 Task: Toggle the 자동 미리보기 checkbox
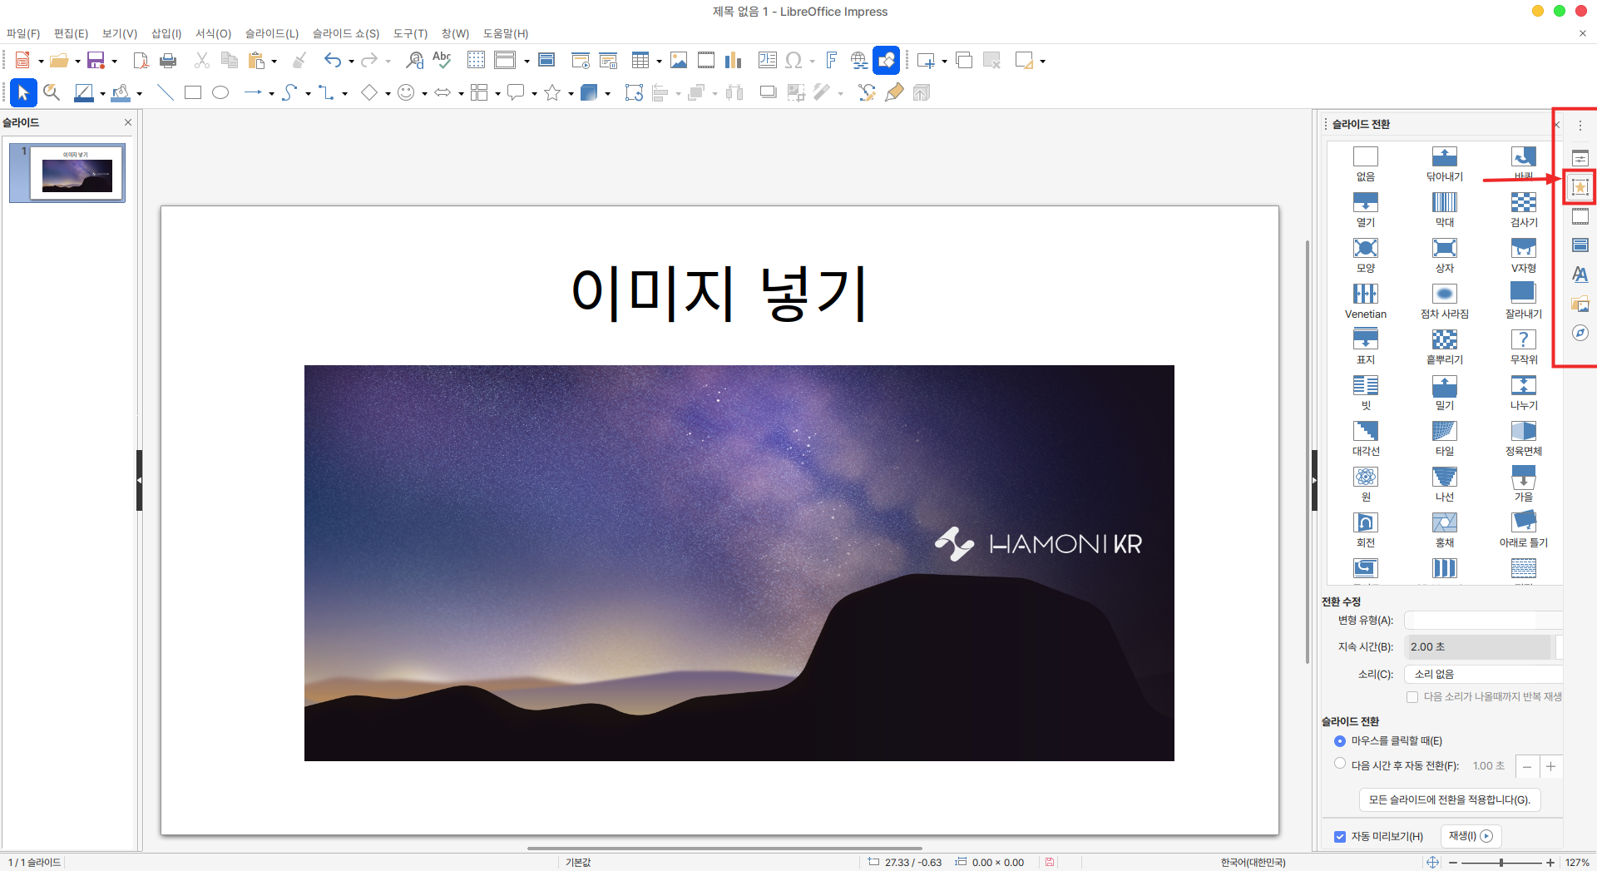tap(1340, 837)
